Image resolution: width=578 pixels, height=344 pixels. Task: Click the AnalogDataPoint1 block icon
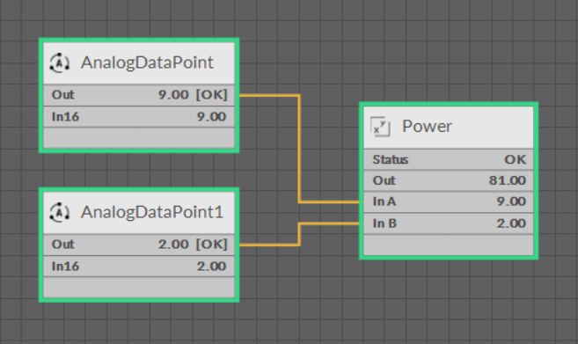coord(59,213)
